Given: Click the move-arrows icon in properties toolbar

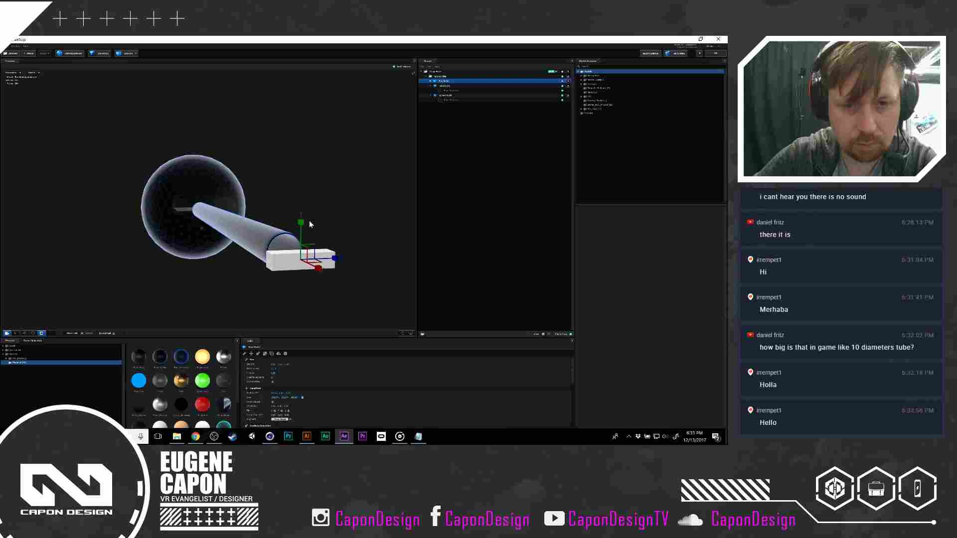Looking at the screenshot, I should tap(251, 354).
